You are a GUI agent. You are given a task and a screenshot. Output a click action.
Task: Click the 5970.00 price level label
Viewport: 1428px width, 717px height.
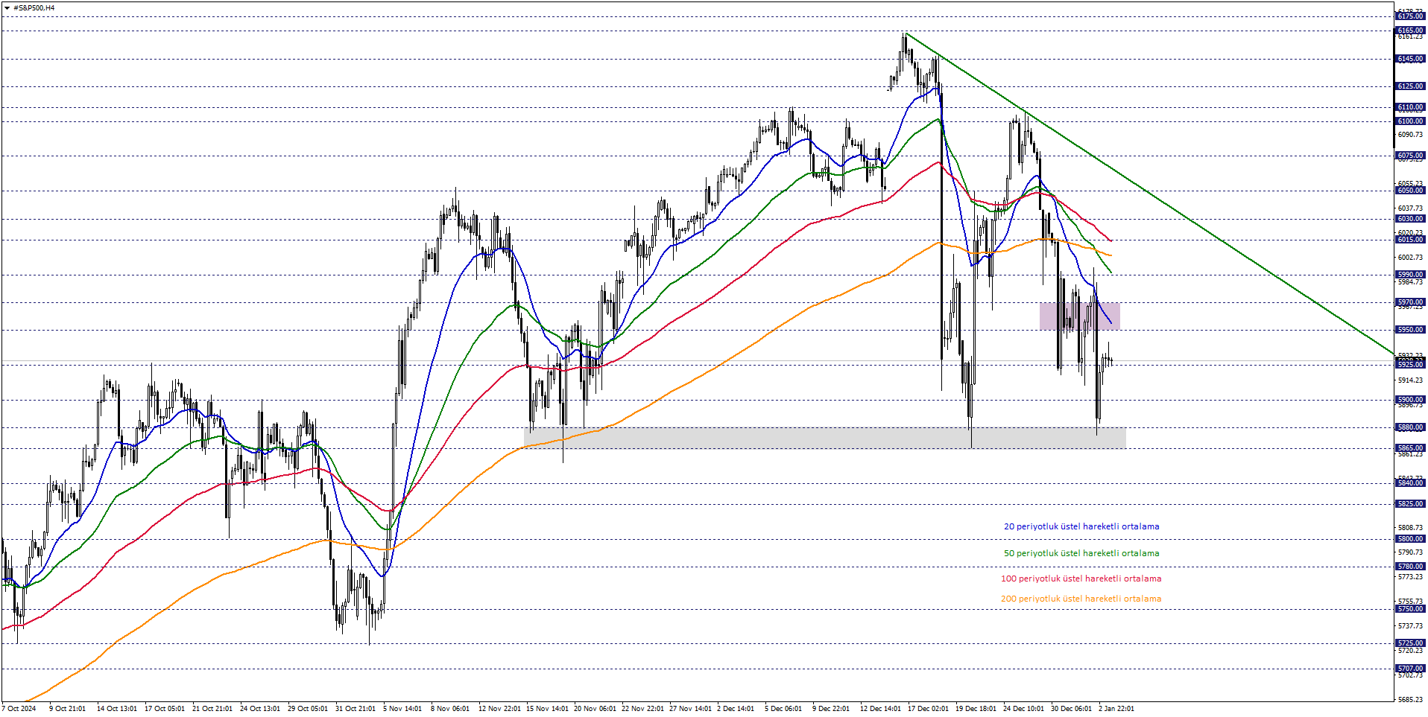[1410, 302]
